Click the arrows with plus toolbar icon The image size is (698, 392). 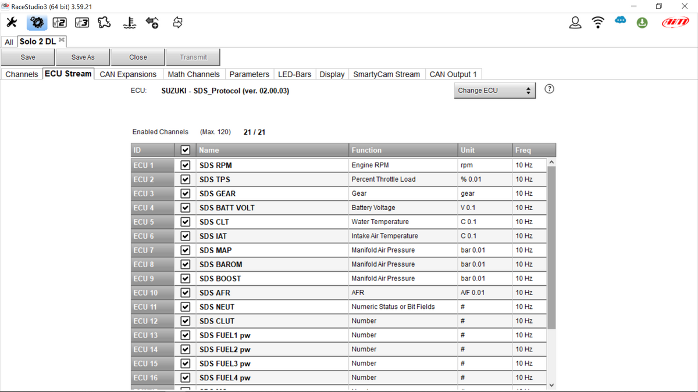[152, 23]
